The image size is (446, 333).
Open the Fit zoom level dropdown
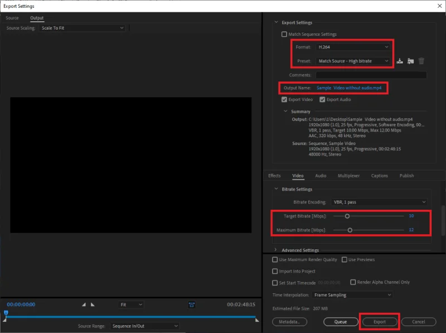coord(131,305)
